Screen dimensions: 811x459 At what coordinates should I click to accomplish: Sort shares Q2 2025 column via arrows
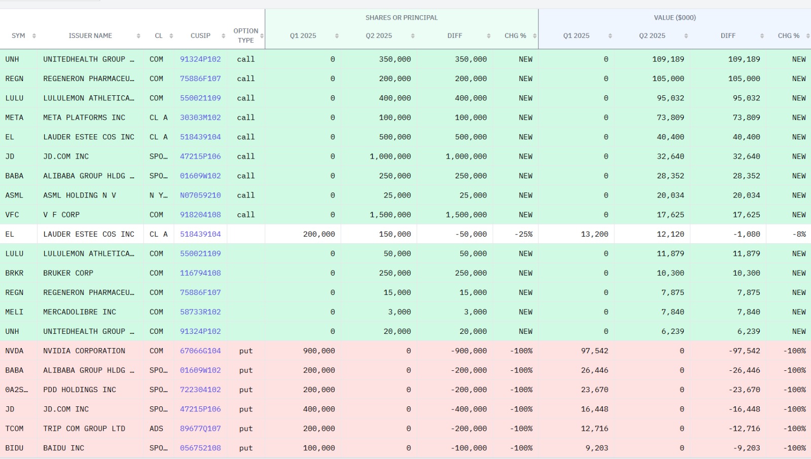pos(413,36)
